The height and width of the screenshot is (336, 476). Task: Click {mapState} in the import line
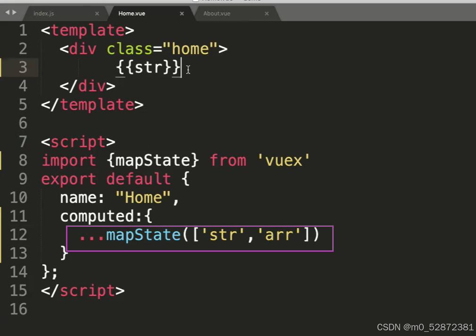[x=153, y=160]
